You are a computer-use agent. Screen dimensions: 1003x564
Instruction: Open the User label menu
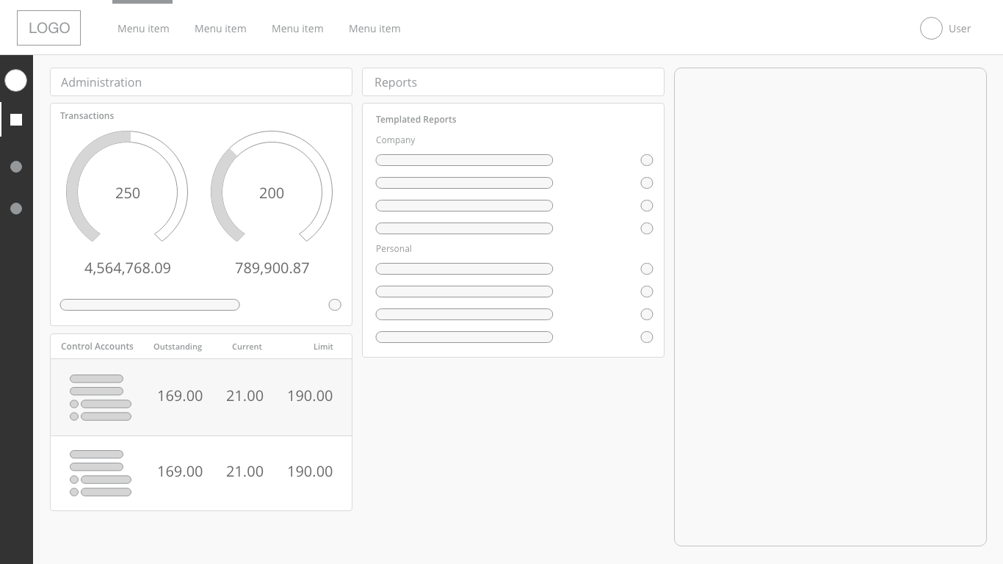click(960, 29)
